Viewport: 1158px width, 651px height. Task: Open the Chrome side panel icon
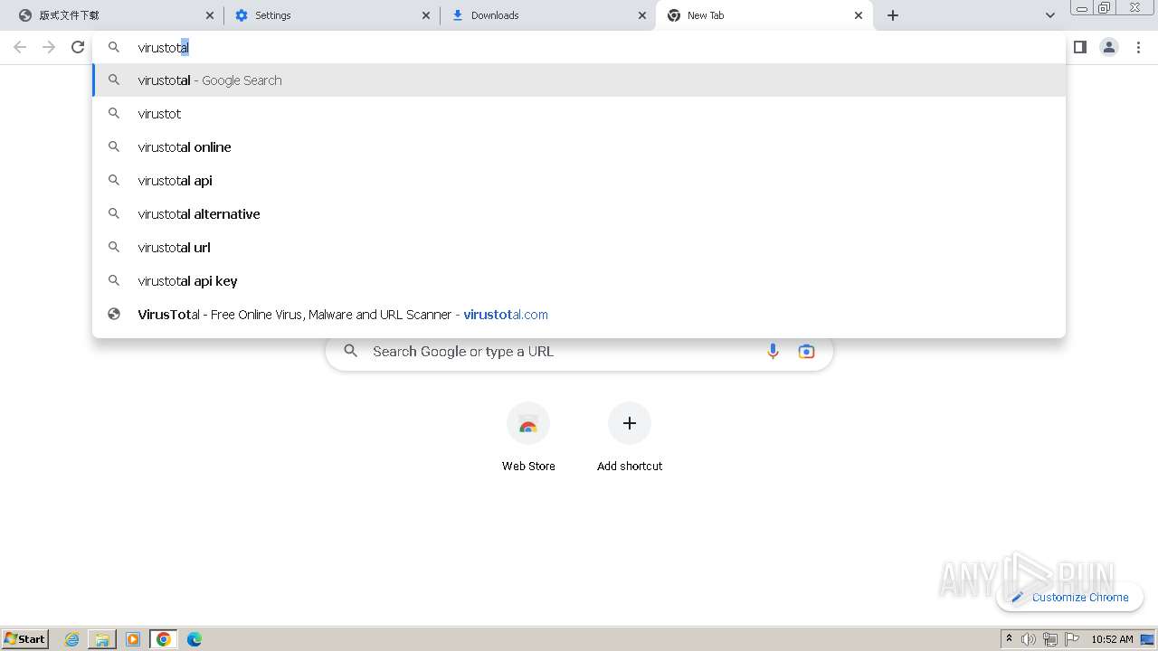point(1079,47)
